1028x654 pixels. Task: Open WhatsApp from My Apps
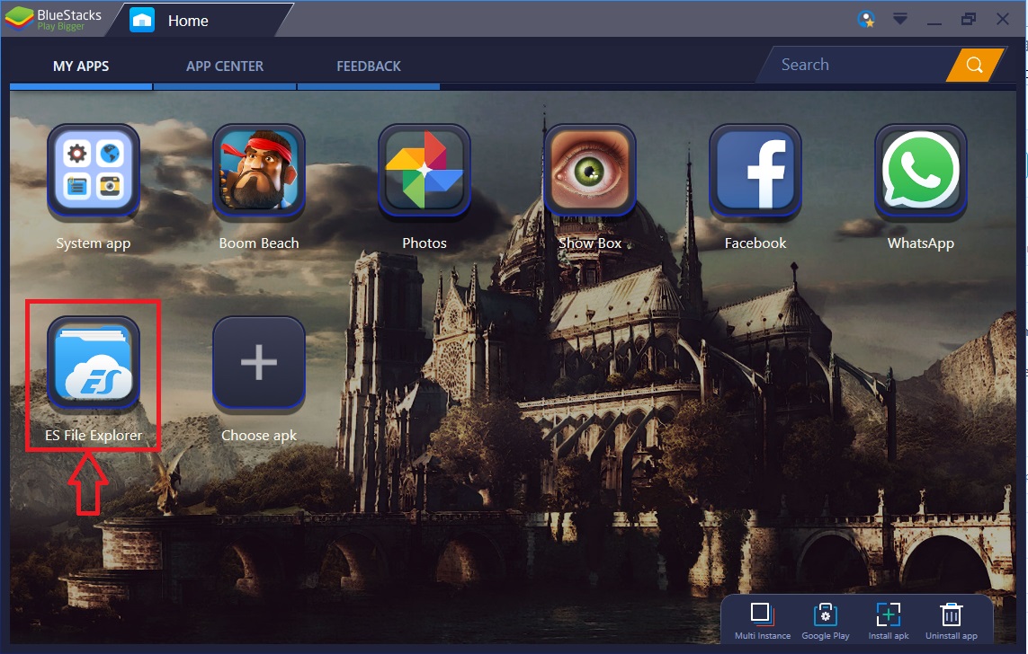[x=920, y=170]
